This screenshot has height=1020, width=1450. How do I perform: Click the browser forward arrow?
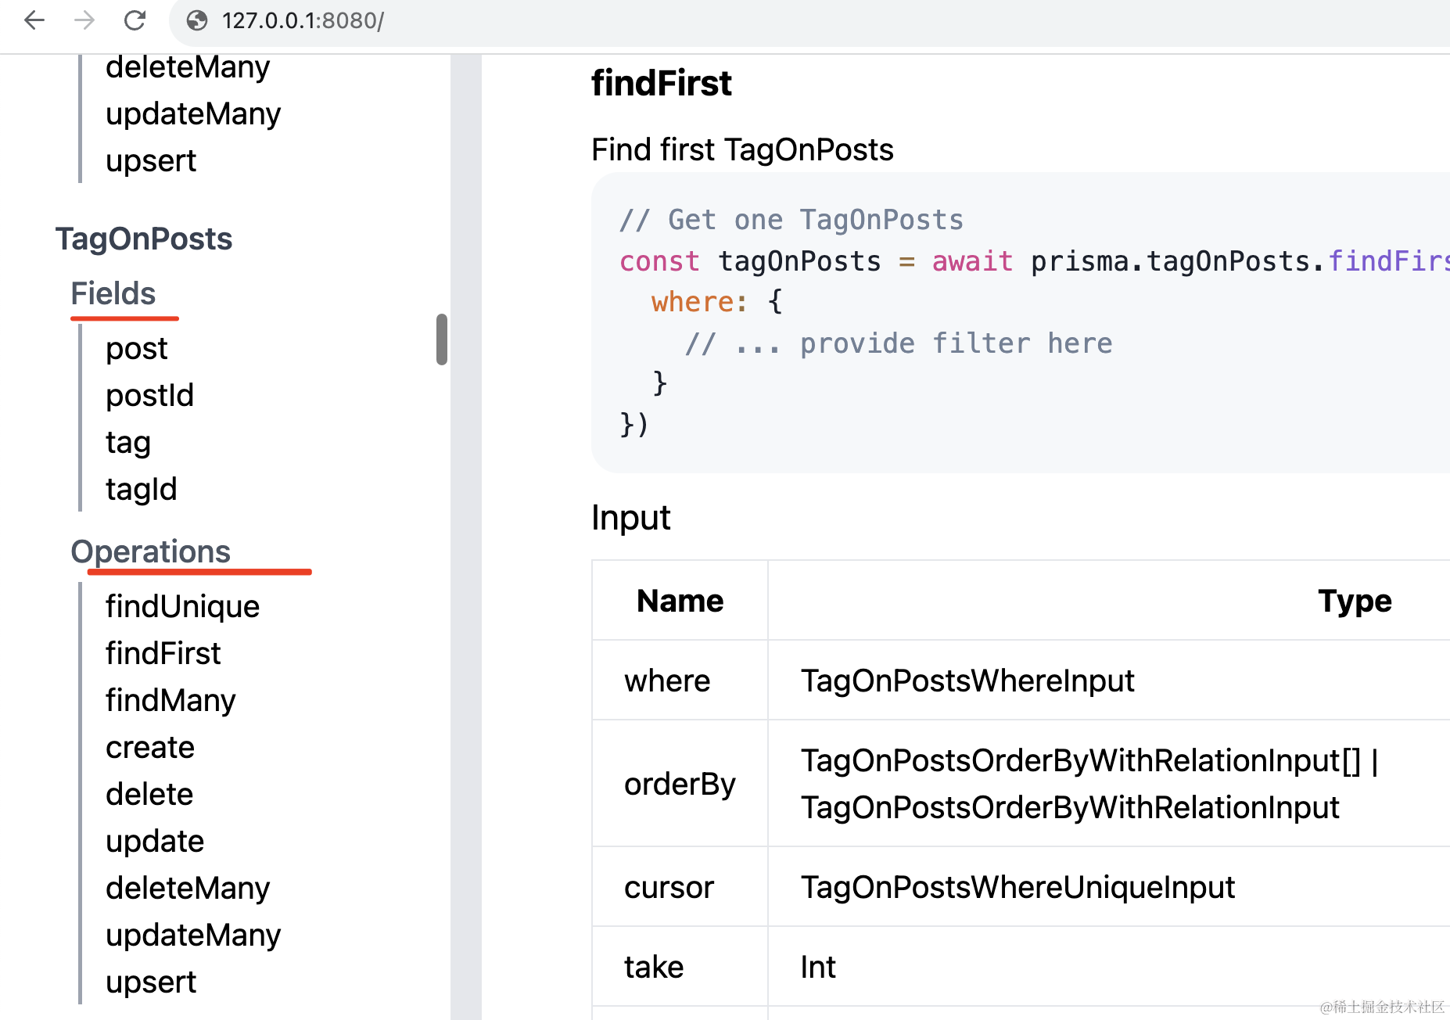click(84, 20)
